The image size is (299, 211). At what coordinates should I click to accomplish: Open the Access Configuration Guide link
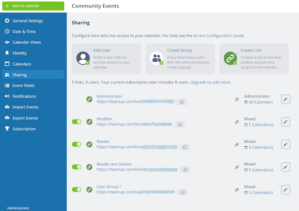click(219, 36)
